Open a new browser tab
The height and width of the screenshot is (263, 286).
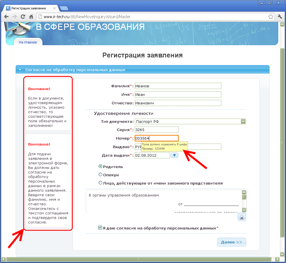(64, 8)
